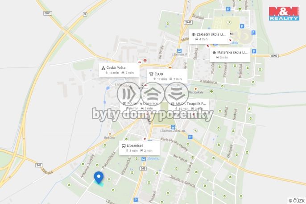Click the road number 2441 shield
306x204 pixels.
188,22
